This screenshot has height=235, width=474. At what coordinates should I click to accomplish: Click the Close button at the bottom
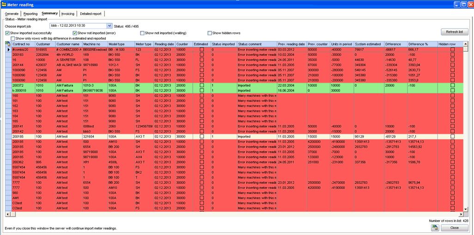pyautogui.click(x=454, y=228)
